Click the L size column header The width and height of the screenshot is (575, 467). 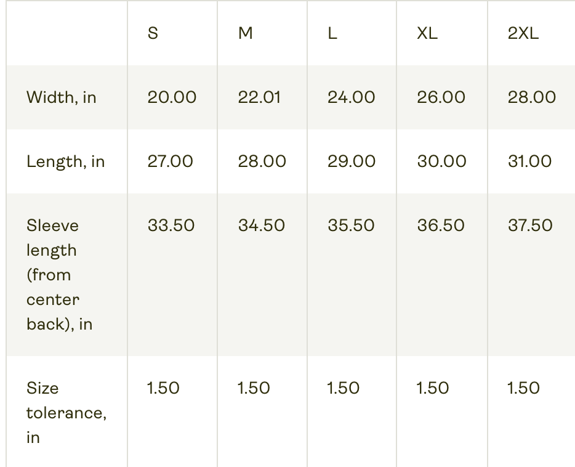332,33
